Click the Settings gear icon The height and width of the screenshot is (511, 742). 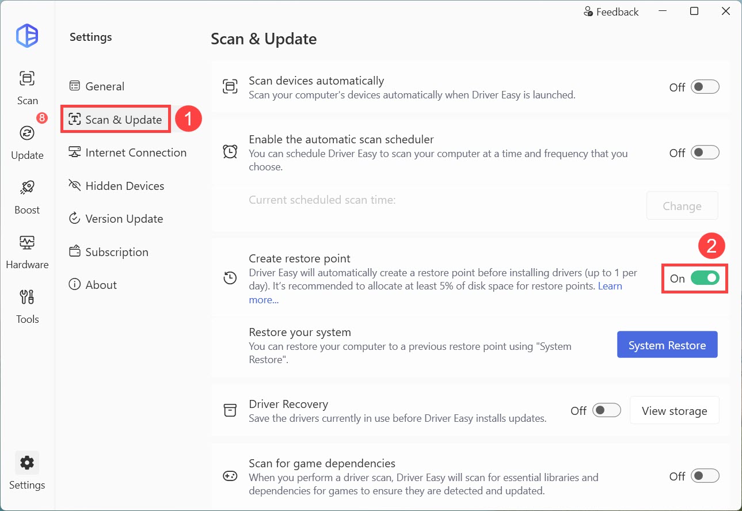click(27, 462)
